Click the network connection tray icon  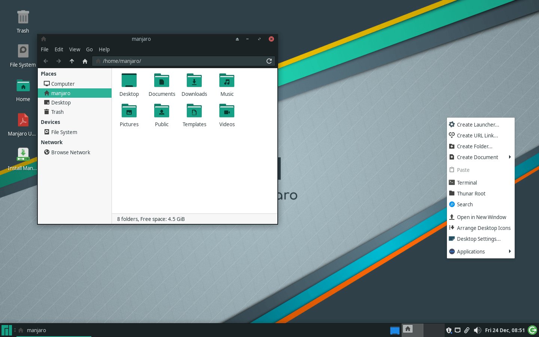click(x=458, y=330)
